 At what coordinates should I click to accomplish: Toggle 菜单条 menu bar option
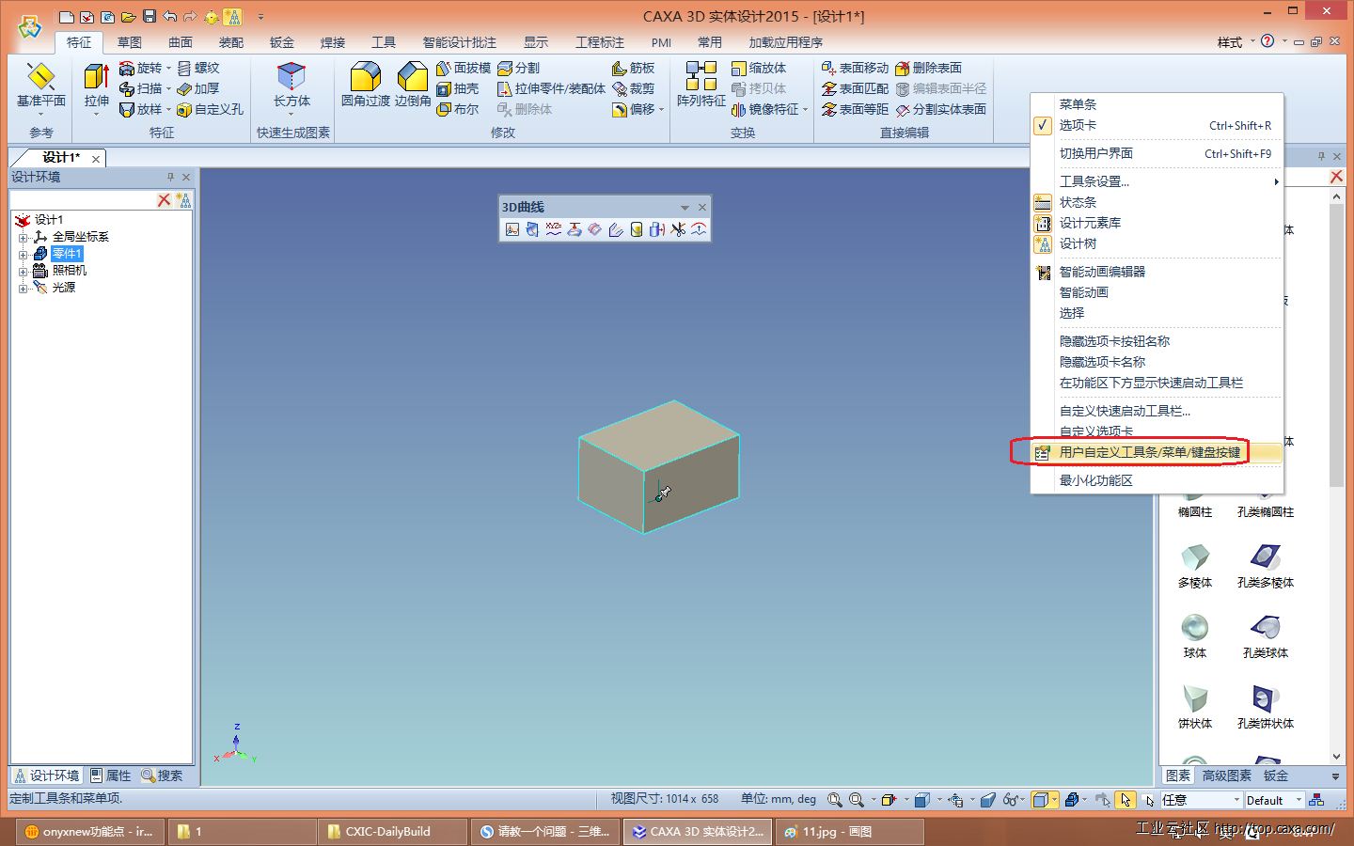pyautogui.click(x=1157, y=104)
